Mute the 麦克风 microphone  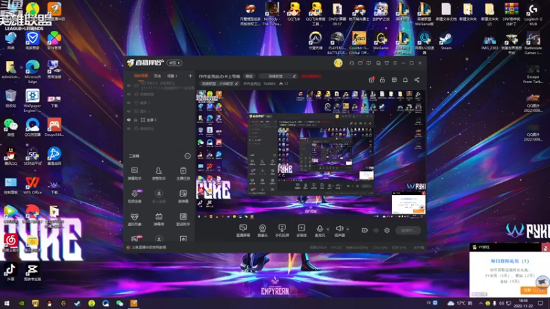320,231
